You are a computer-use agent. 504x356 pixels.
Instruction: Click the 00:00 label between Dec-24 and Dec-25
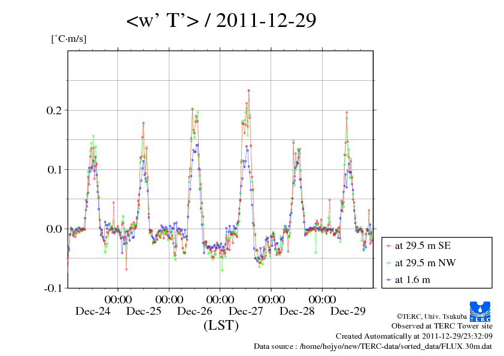tap(118, 299)
